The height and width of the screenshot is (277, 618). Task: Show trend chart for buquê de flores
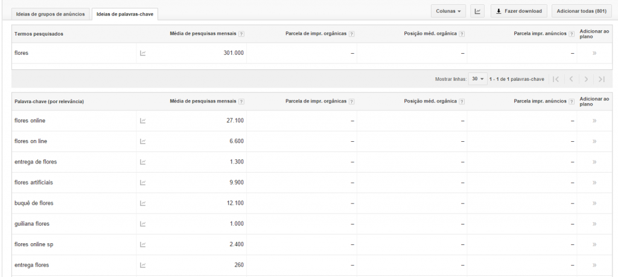143,203
